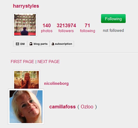Screen dimensions: 138x128
Task: Toggle the green Following button
Action: (x=113, y=19)
